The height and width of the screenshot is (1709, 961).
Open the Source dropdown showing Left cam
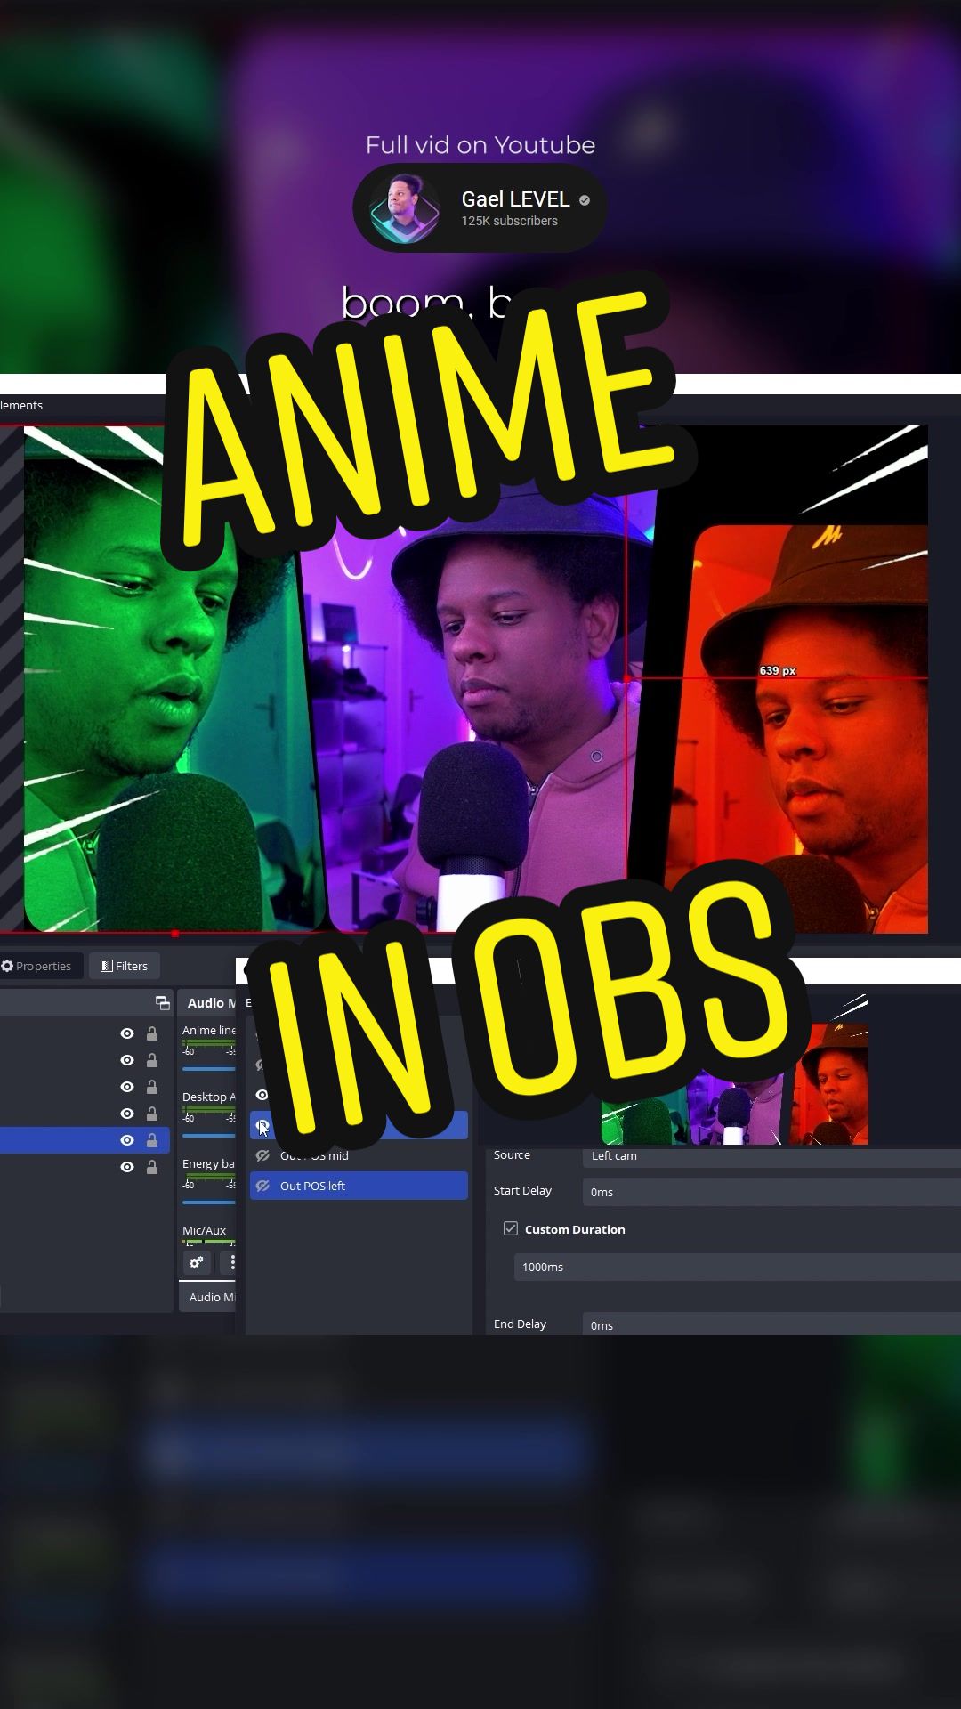pyautogui.click(x=771, y=1155)
